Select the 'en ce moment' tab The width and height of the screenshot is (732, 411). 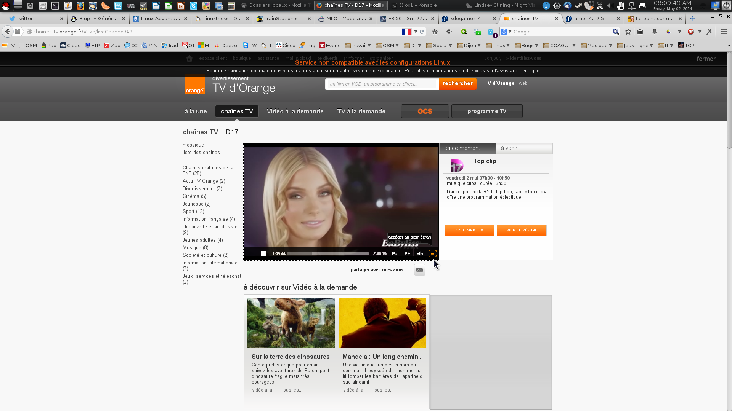pyautogui.click(x=467, y=148)
